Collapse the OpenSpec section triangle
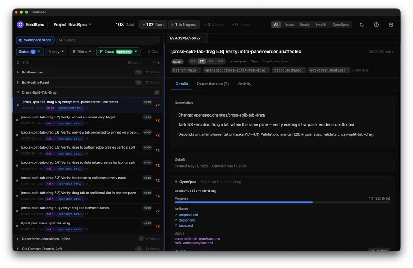The image size is (413, 268). click(176, 182)
